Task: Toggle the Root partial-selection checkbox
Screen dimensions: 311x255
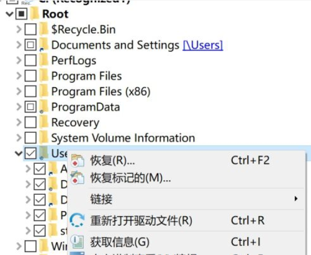Action: [x=21, y=14]
